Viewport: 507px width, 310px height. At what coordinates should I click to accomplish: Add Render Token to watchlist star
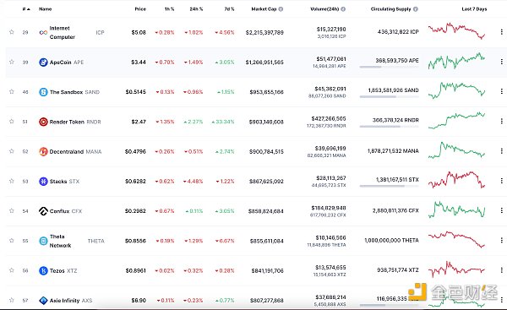click(12, 122)
